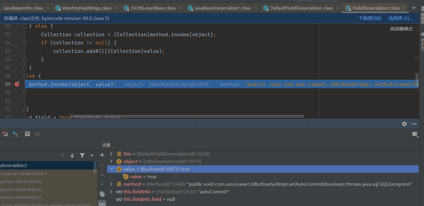
Task: Click the add new watch plus icon
Action: (102, 155)
